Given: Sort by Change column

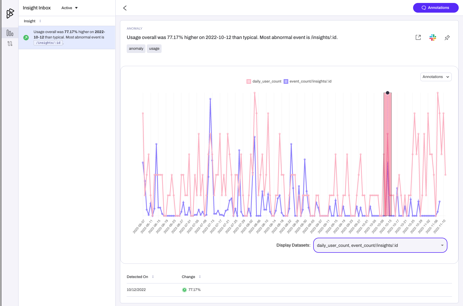Looking at the screenshot, I should (x=200, y=277).
